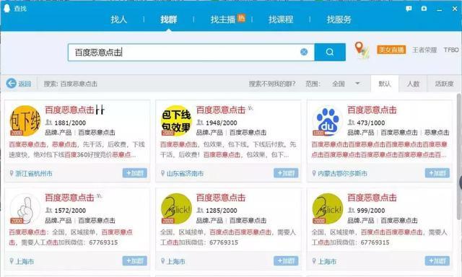462x277 pixels.
Task: Sort results by 活跃度 tab
Action: point(445,84)
